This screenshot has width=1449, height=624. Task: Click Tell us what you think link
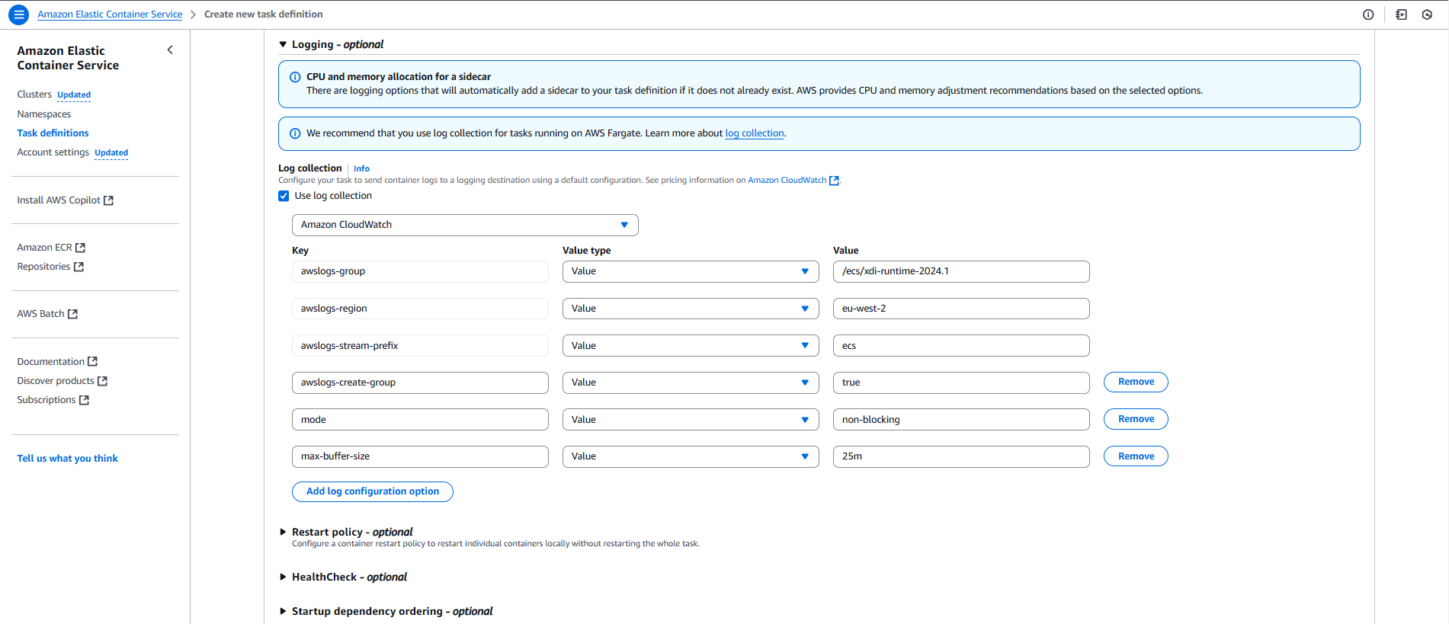click(67, 459)
